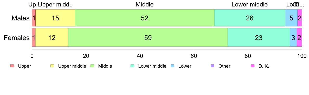
Task: Select the Females Lower segment labeled 3
Action: click(293, 37)
